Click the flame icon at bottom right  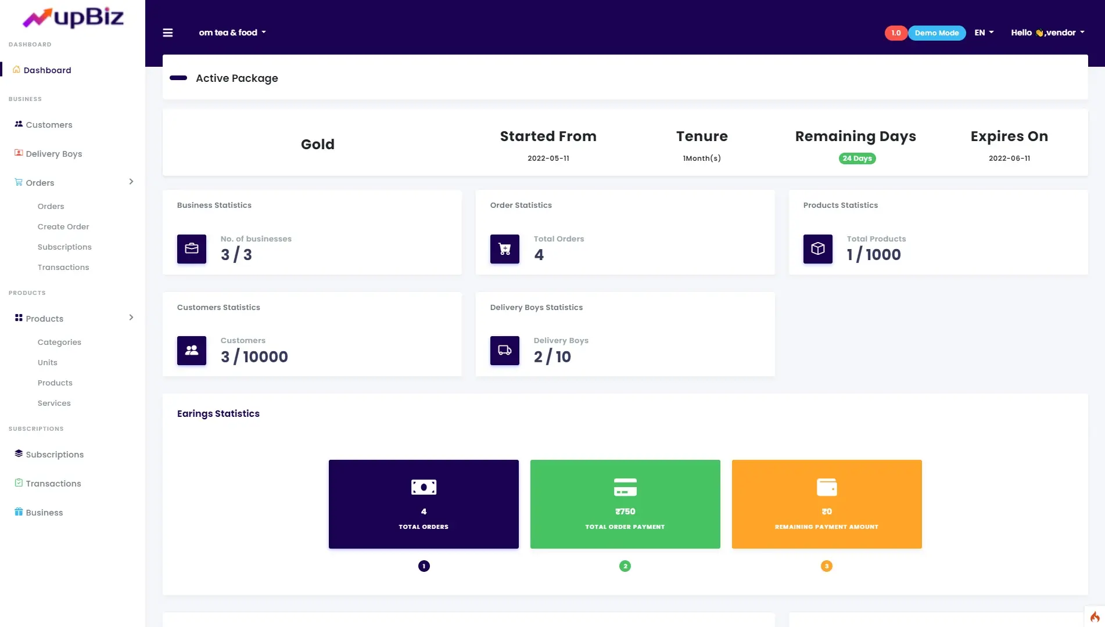pyautogui.click(x=1095, y=617)
